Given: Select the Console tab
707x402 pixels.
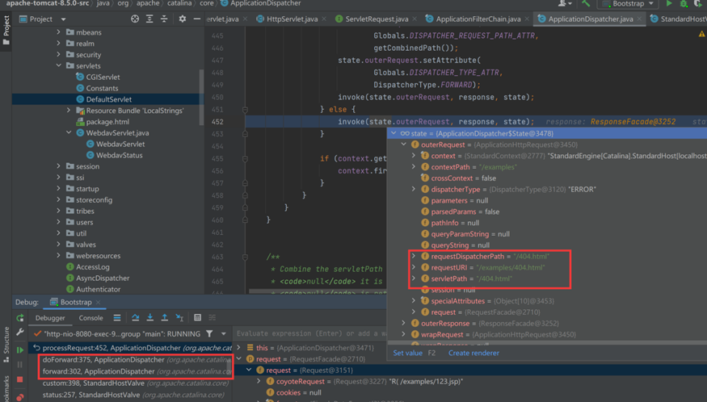Looking at the screenshot, I should pos(90,318).
